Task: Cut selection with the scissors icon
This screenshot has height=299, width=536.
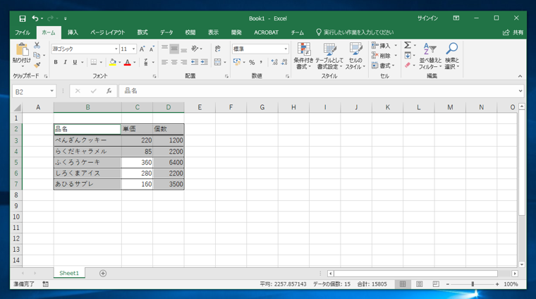Action: click(x=37, y=45)
